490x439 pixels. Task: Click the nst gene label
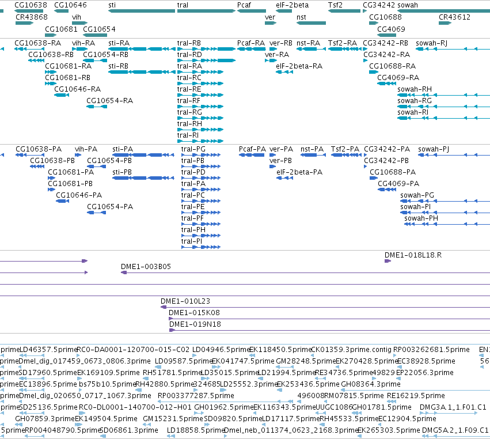pos(301,17)
